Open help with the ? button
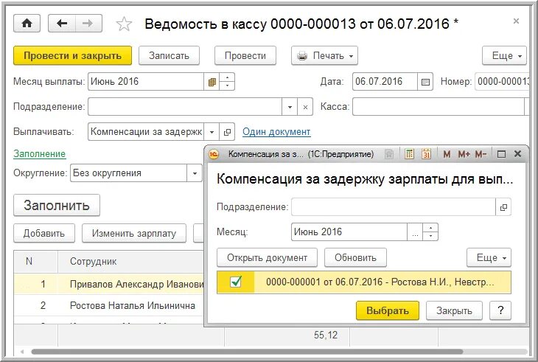Image resolution: width=538 pixels, height=362 pixels. click(500, 310)
